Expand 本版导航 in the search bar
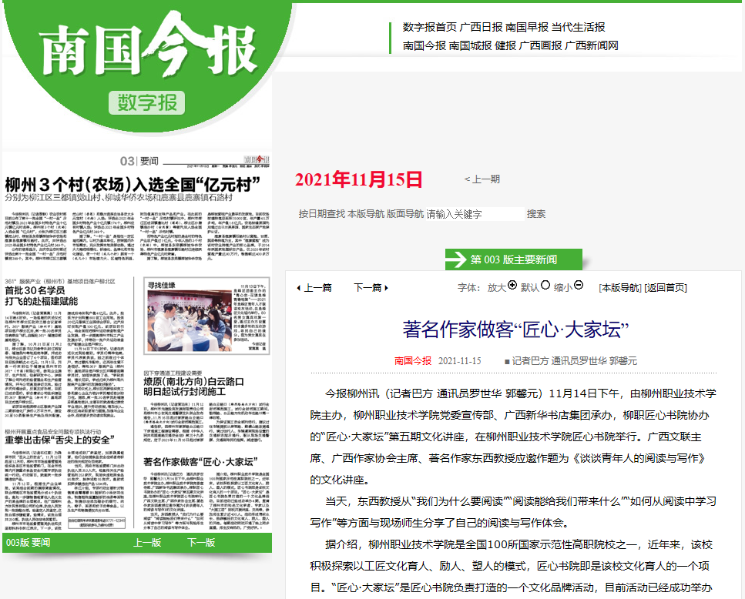The height and width of the screenshot is (599, 745). 365,214
